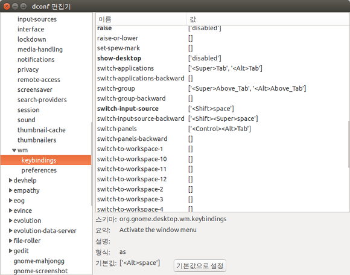This screenshot has width=350, height=275.
Task: Select the switch-applications key name
Action: point(126,68)
